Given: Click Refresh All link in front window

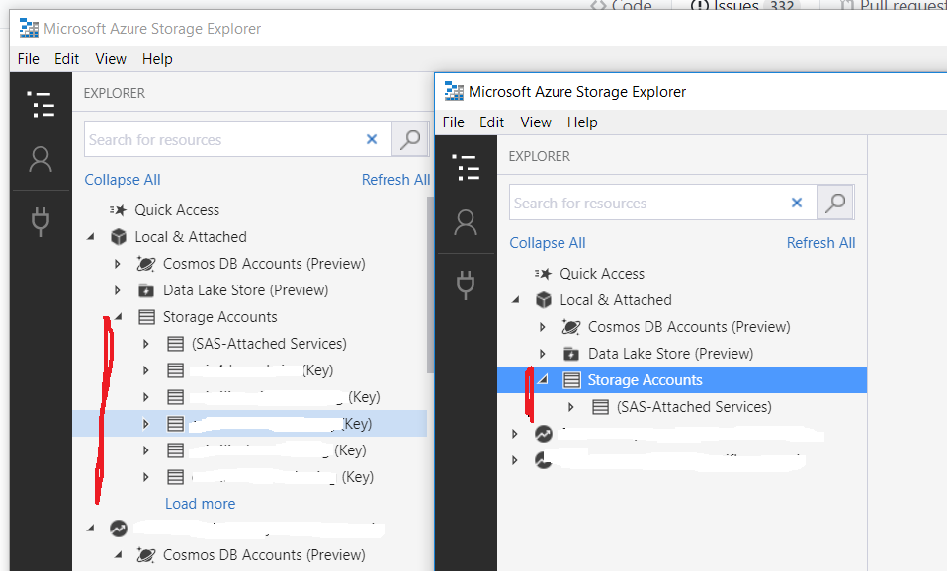Looking at the screenshot, I should tap(820, 243).
